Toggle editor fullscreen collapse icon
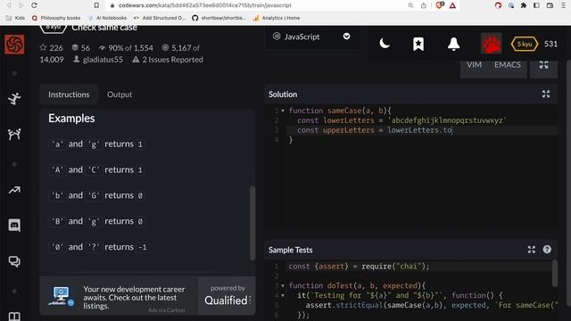Image resolution: width=571 pixels, height=321 pixels. (x=543, y=65)
